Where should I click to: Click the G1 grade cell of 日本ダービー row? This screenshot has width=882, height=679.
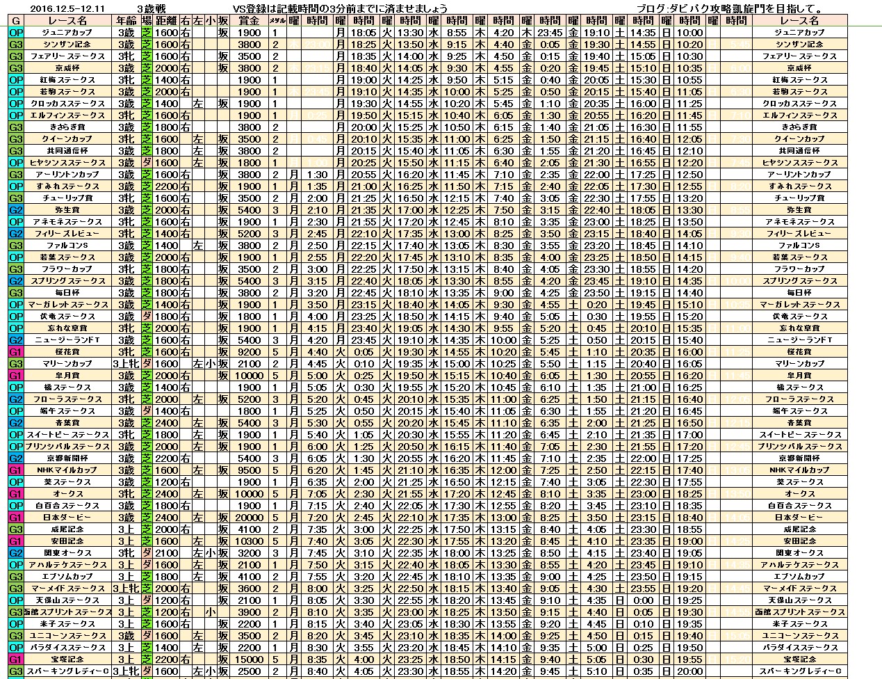click(x=16, y=518)
